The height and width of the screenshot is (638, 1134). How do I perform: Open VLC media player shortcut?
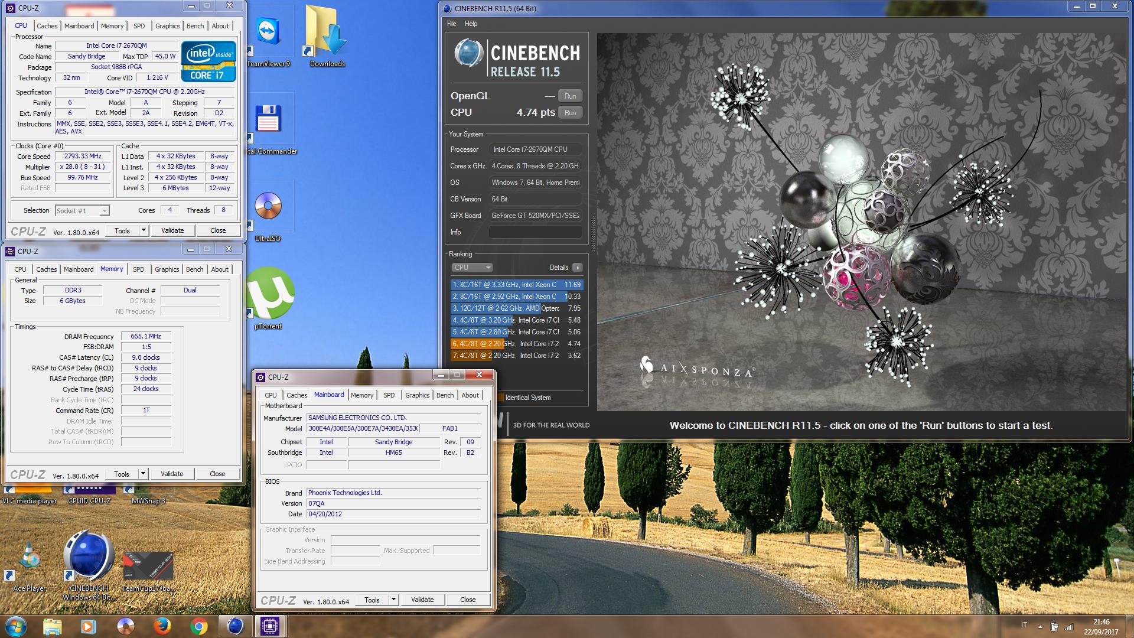pos(30,495)
